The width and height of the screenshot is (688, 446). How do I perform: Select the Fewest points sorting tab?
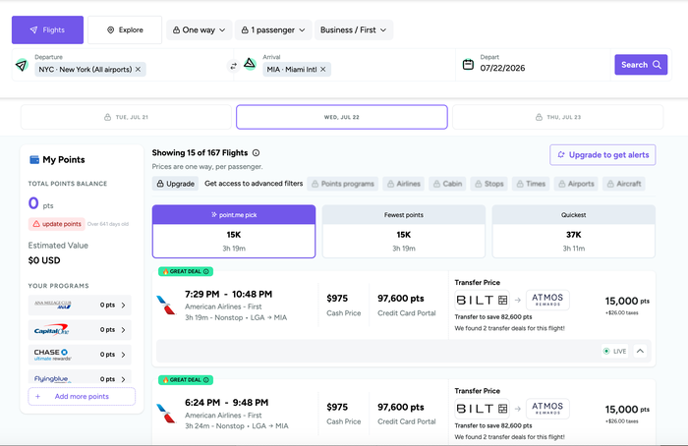tap(404, 231)
